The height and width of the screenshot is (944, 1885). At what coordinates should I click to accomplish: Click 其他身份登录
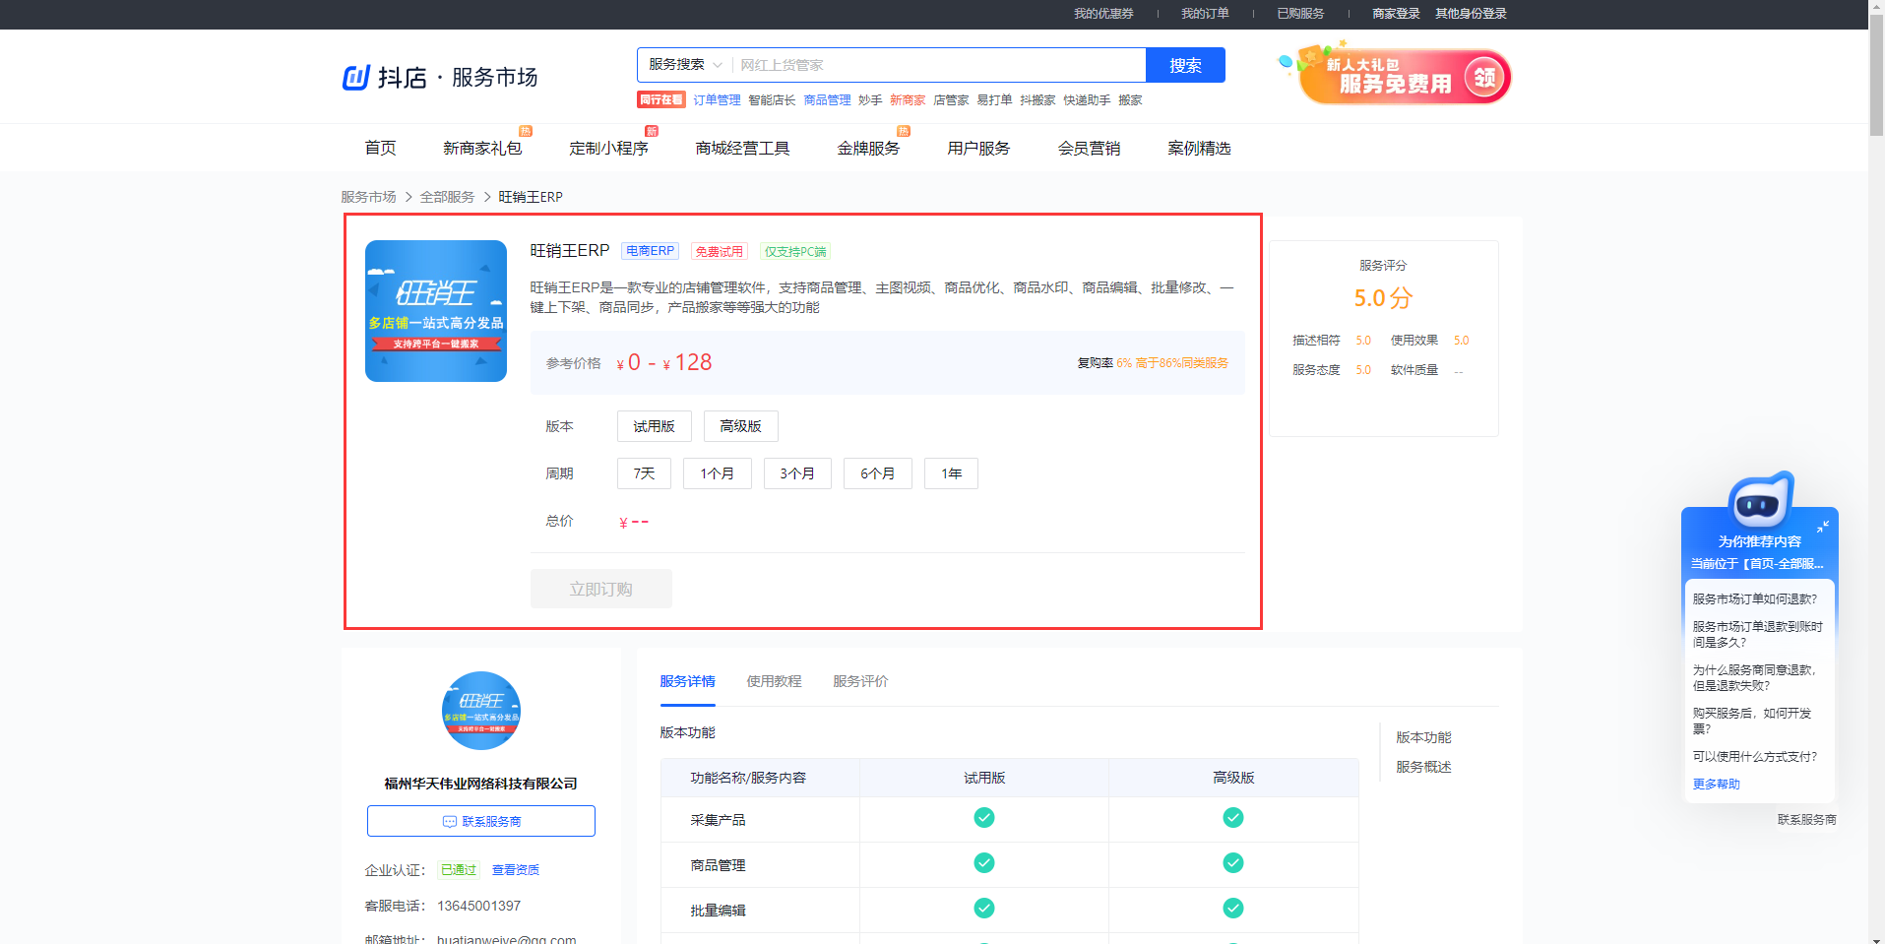[1471, 14]
